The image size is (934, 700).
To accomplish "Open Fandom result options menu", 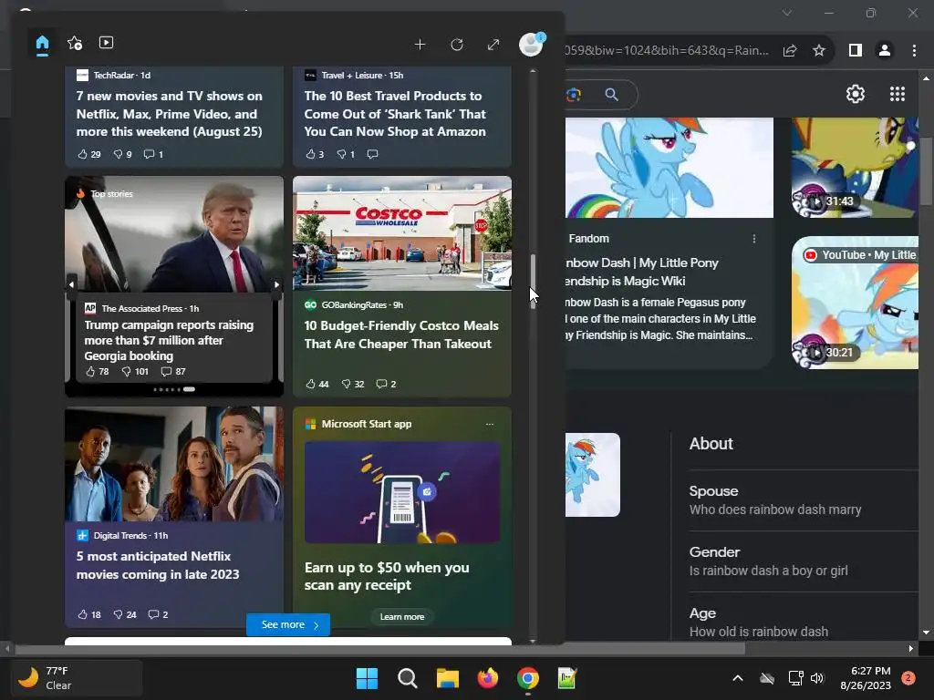I will click(x=754, y=239).
